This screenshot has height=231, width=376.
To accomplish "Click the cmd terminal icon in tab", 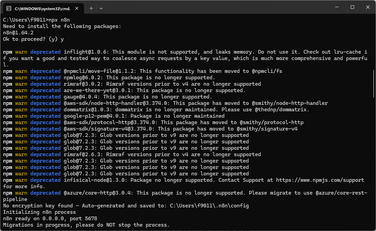I will [9, 8].
